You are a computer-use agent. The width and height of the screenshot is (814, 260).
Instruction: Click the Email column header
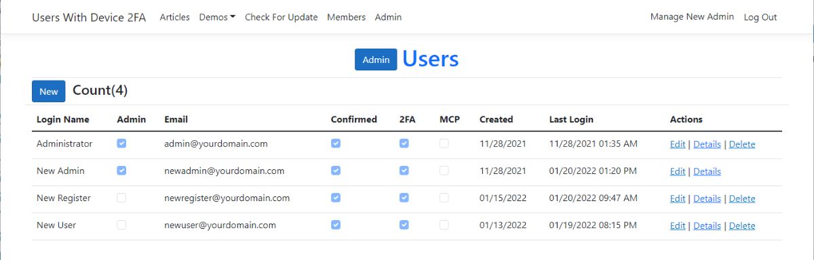pos(176,119)
